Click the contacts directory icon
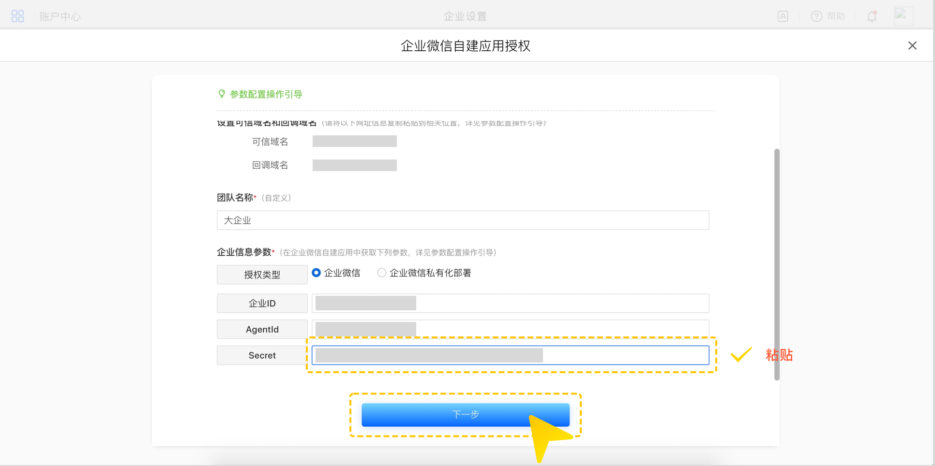Viewport: 935px width, 466px height. click(783, 16)
